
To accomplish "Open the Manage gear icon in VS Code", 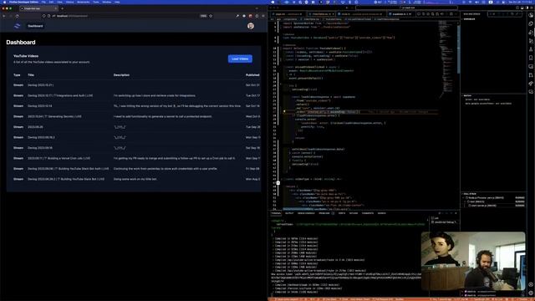I will click(531, 293).
